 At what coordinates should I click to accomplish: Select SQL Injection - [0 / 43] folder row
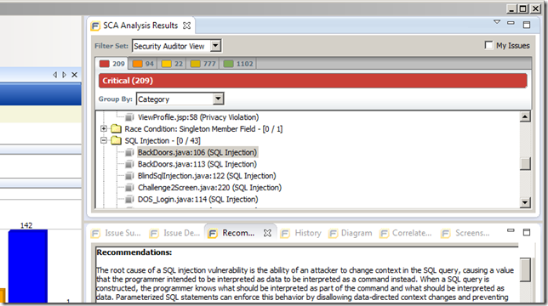[163, 141]
